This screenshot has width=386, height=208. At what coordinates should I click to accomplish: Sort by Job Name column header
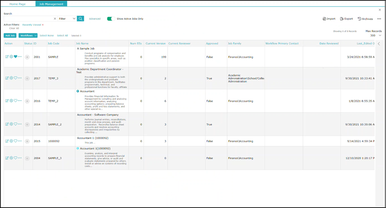tap(82, 44)
